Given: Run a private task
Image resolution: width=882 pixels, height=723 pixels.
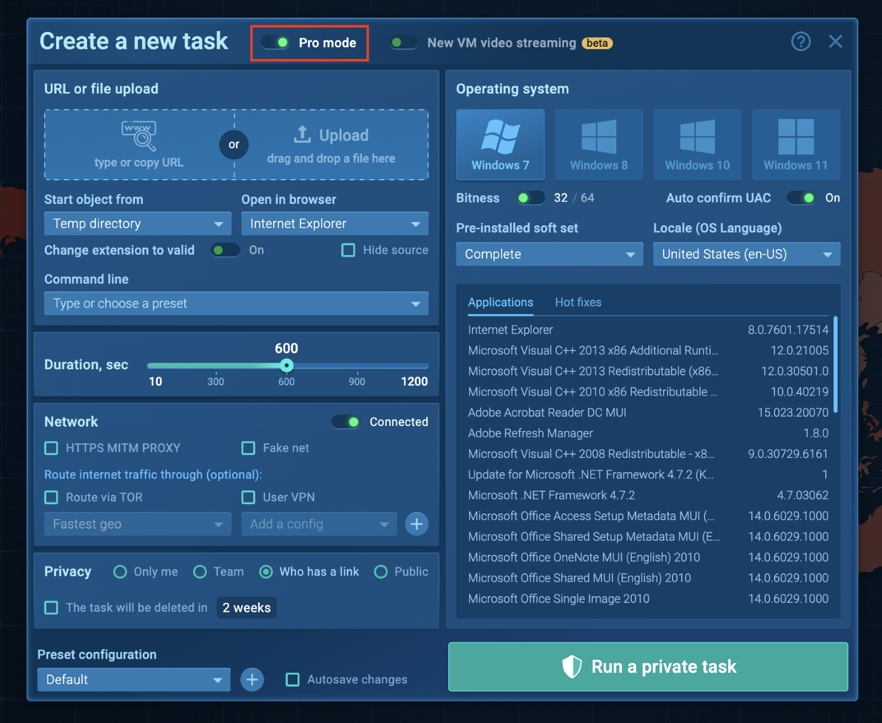Looking at the screenshot, I should pyautogui.click(x=648, y=667).
